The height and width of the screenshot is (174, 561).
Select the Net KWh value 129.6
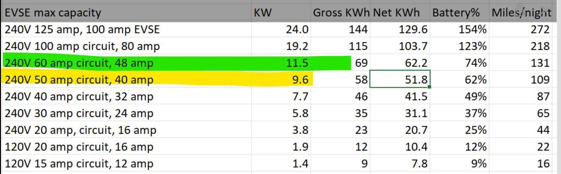[x=413, y=30]
